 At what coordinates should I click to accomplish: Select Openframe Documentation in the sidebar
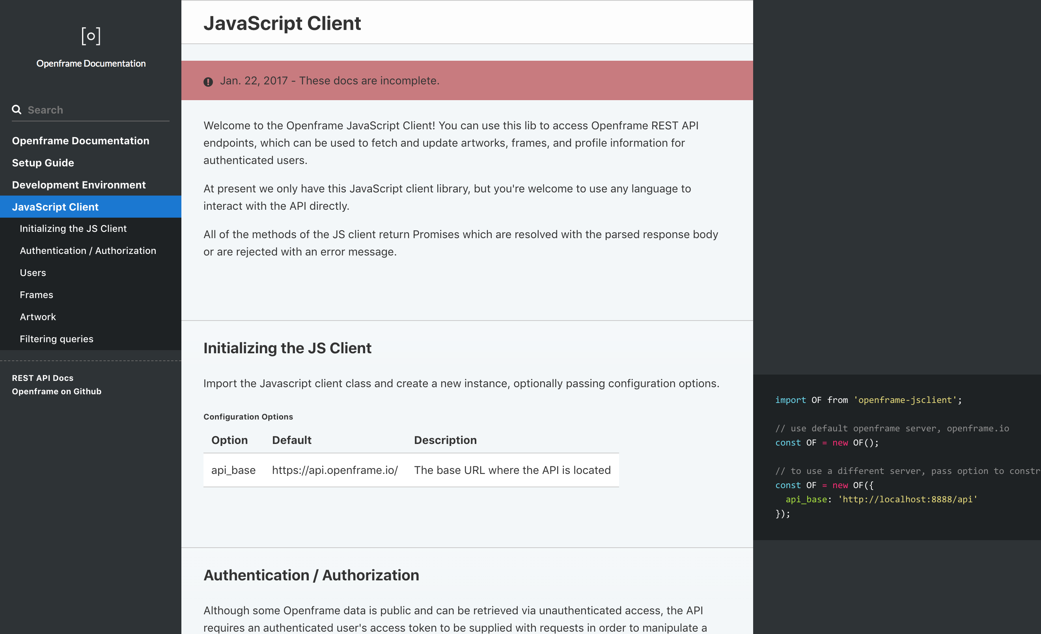[x=80, y=141]
